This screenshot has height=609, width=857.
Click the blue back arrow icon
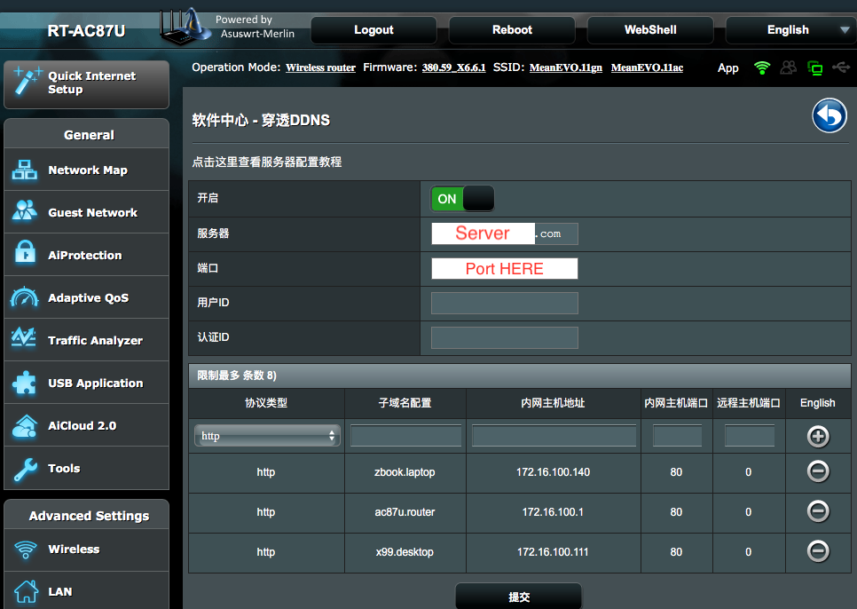point(829,116)
